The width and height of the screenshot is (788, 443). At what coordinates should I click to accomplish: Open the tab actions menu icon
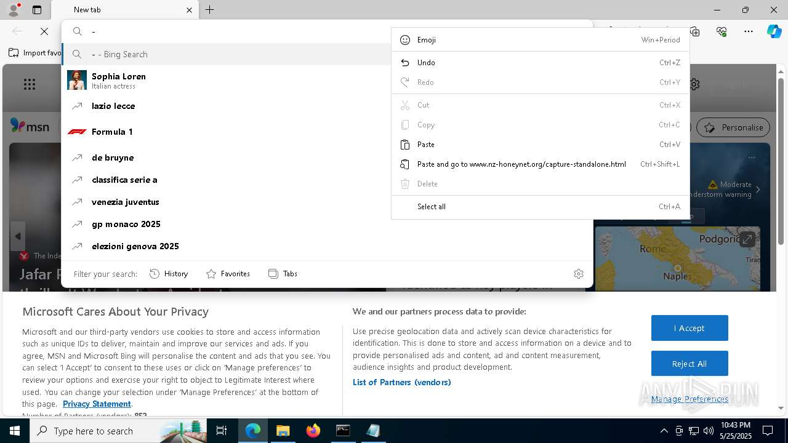coord(37,10)
